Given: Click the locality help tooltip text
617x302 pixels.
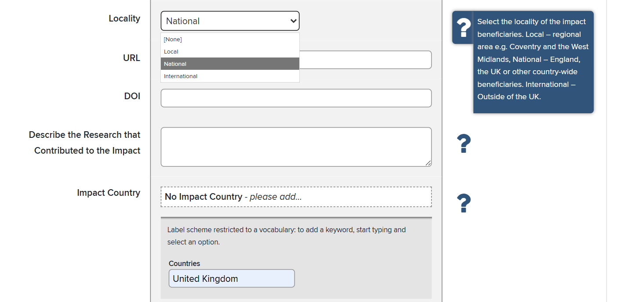Looking at the screenshot, I should tap(533, 59).
